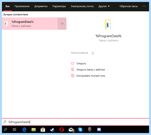This screenshot has width=151, height=135.
Task: Open Mail app with 7 badge
Action: pyautogui.click(x=71, y=130)
